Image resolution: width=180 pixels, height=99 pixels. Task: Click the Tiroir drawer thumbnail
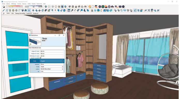tap(35, 42)
